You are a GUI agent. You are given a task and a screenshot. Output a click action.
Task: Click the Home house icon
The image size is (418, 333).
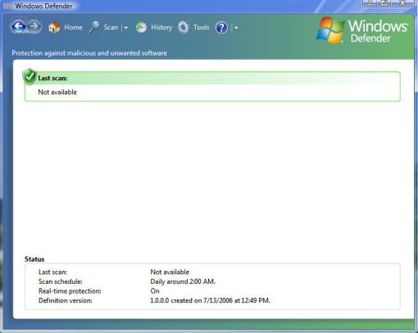pos(54,27)
